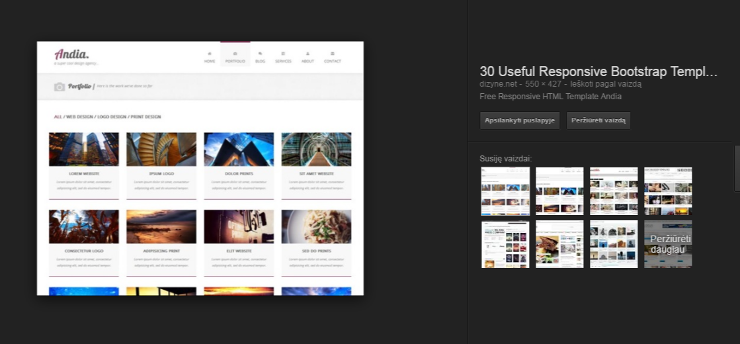Click the dizyne.net source link
740x344 pixels.
(498, 84)
